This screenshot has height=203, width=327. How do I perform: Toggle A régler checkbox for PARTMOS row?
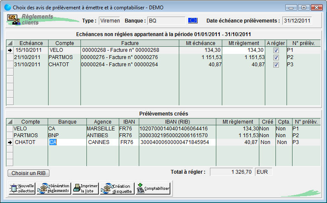[276, 57]
